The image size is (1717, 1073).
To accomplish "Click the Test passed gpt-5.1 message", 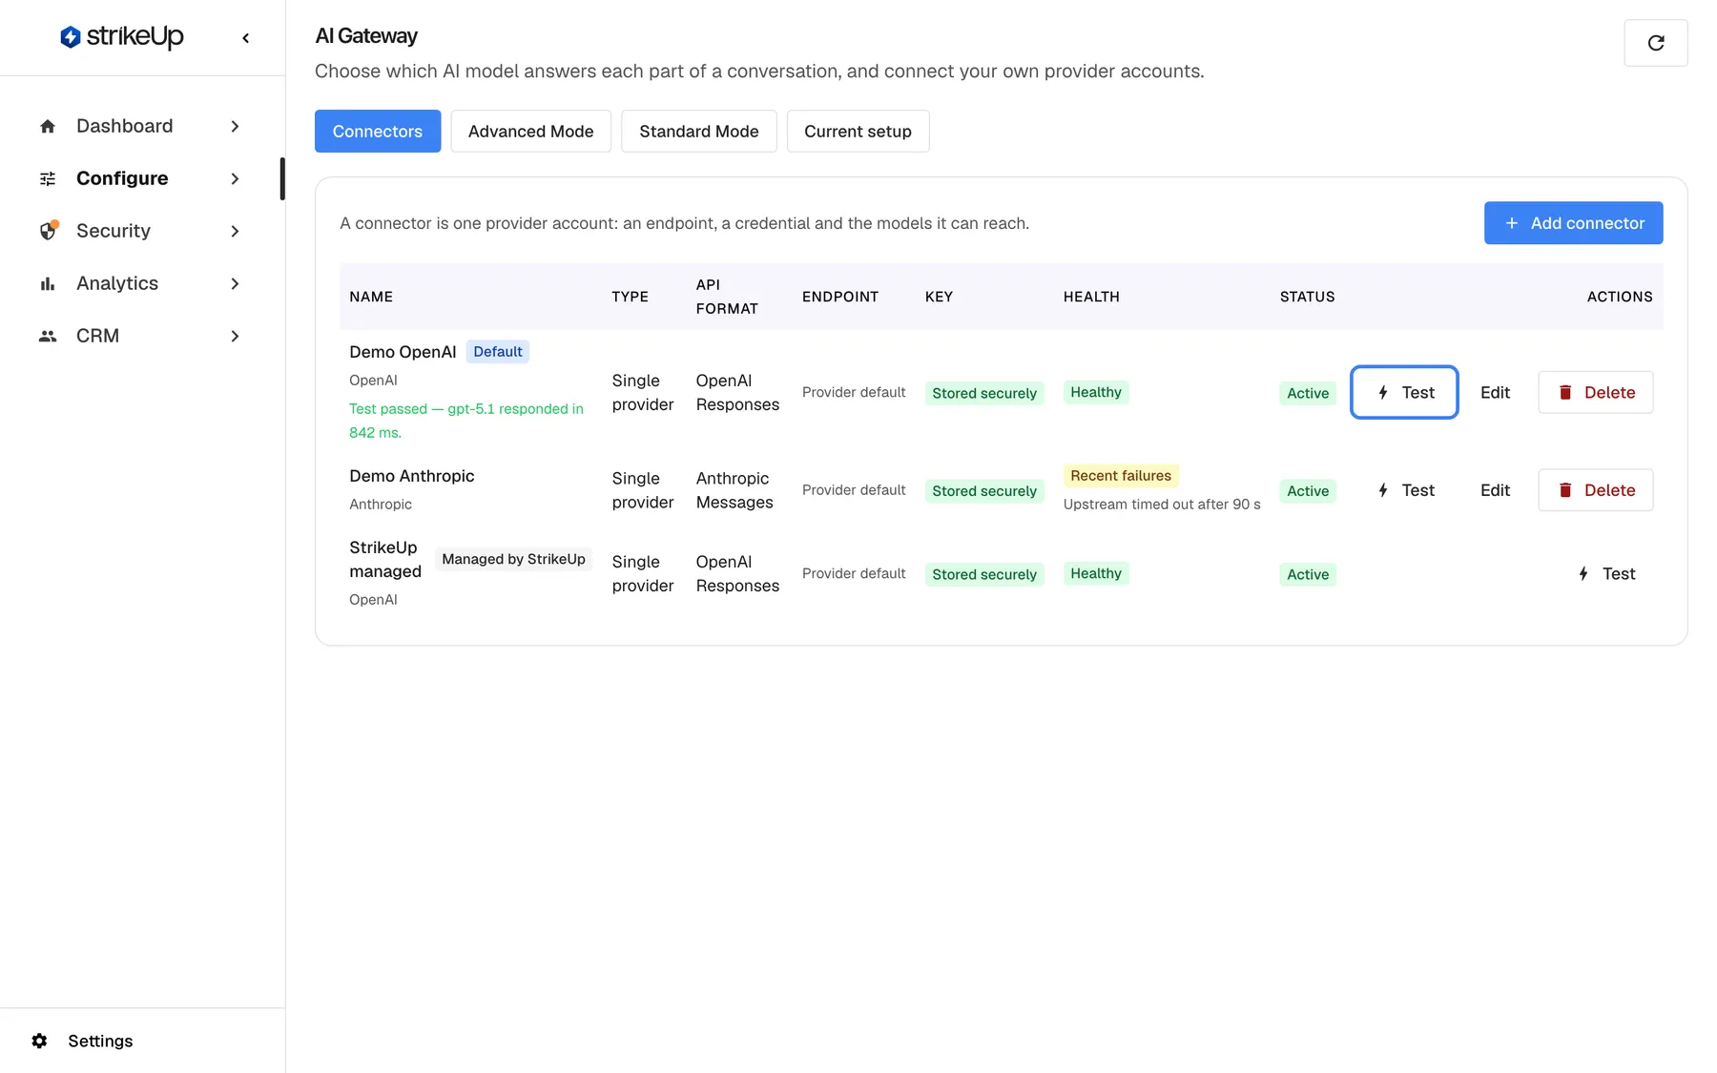I will click(x=466, y=421).
